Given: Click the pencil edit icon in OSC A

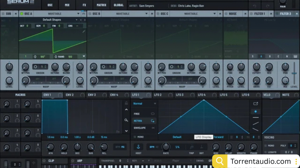Looking at the screenshot, I should 84,32.
